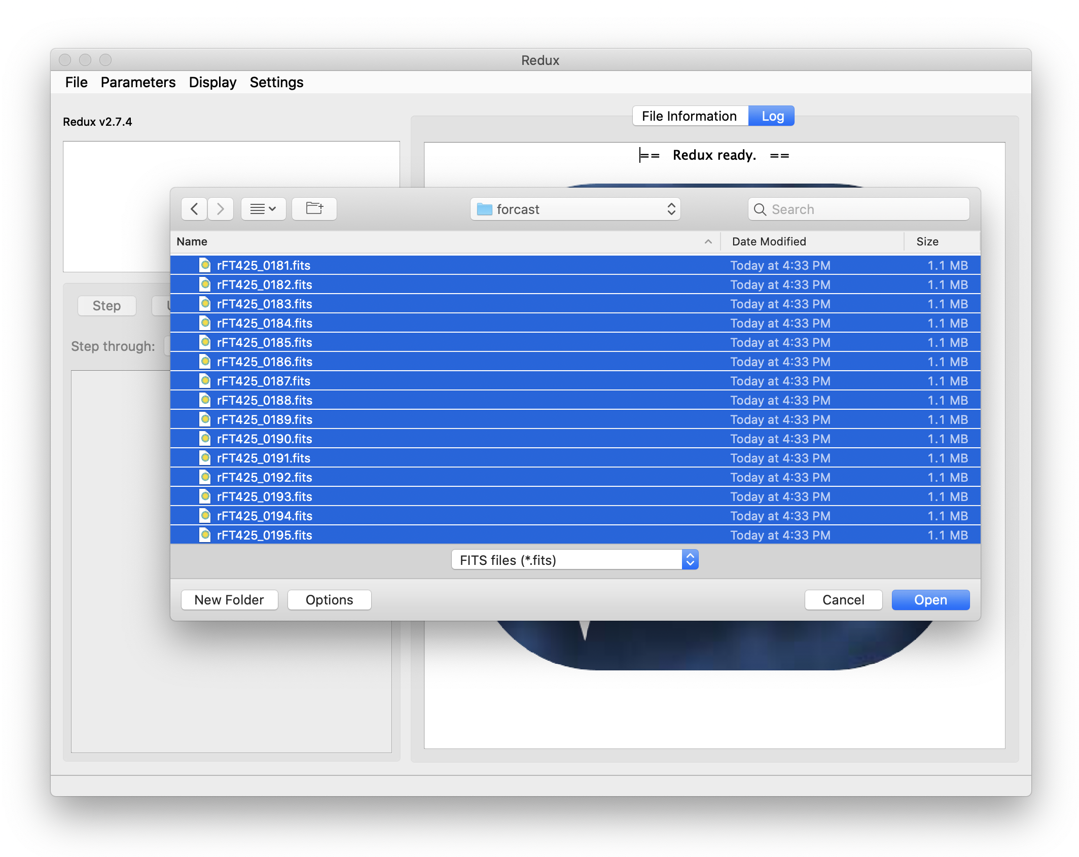Screen dimensions: 1079x857
Task: Create a new folder with New Folder button
Action: [x=229, y=599]
